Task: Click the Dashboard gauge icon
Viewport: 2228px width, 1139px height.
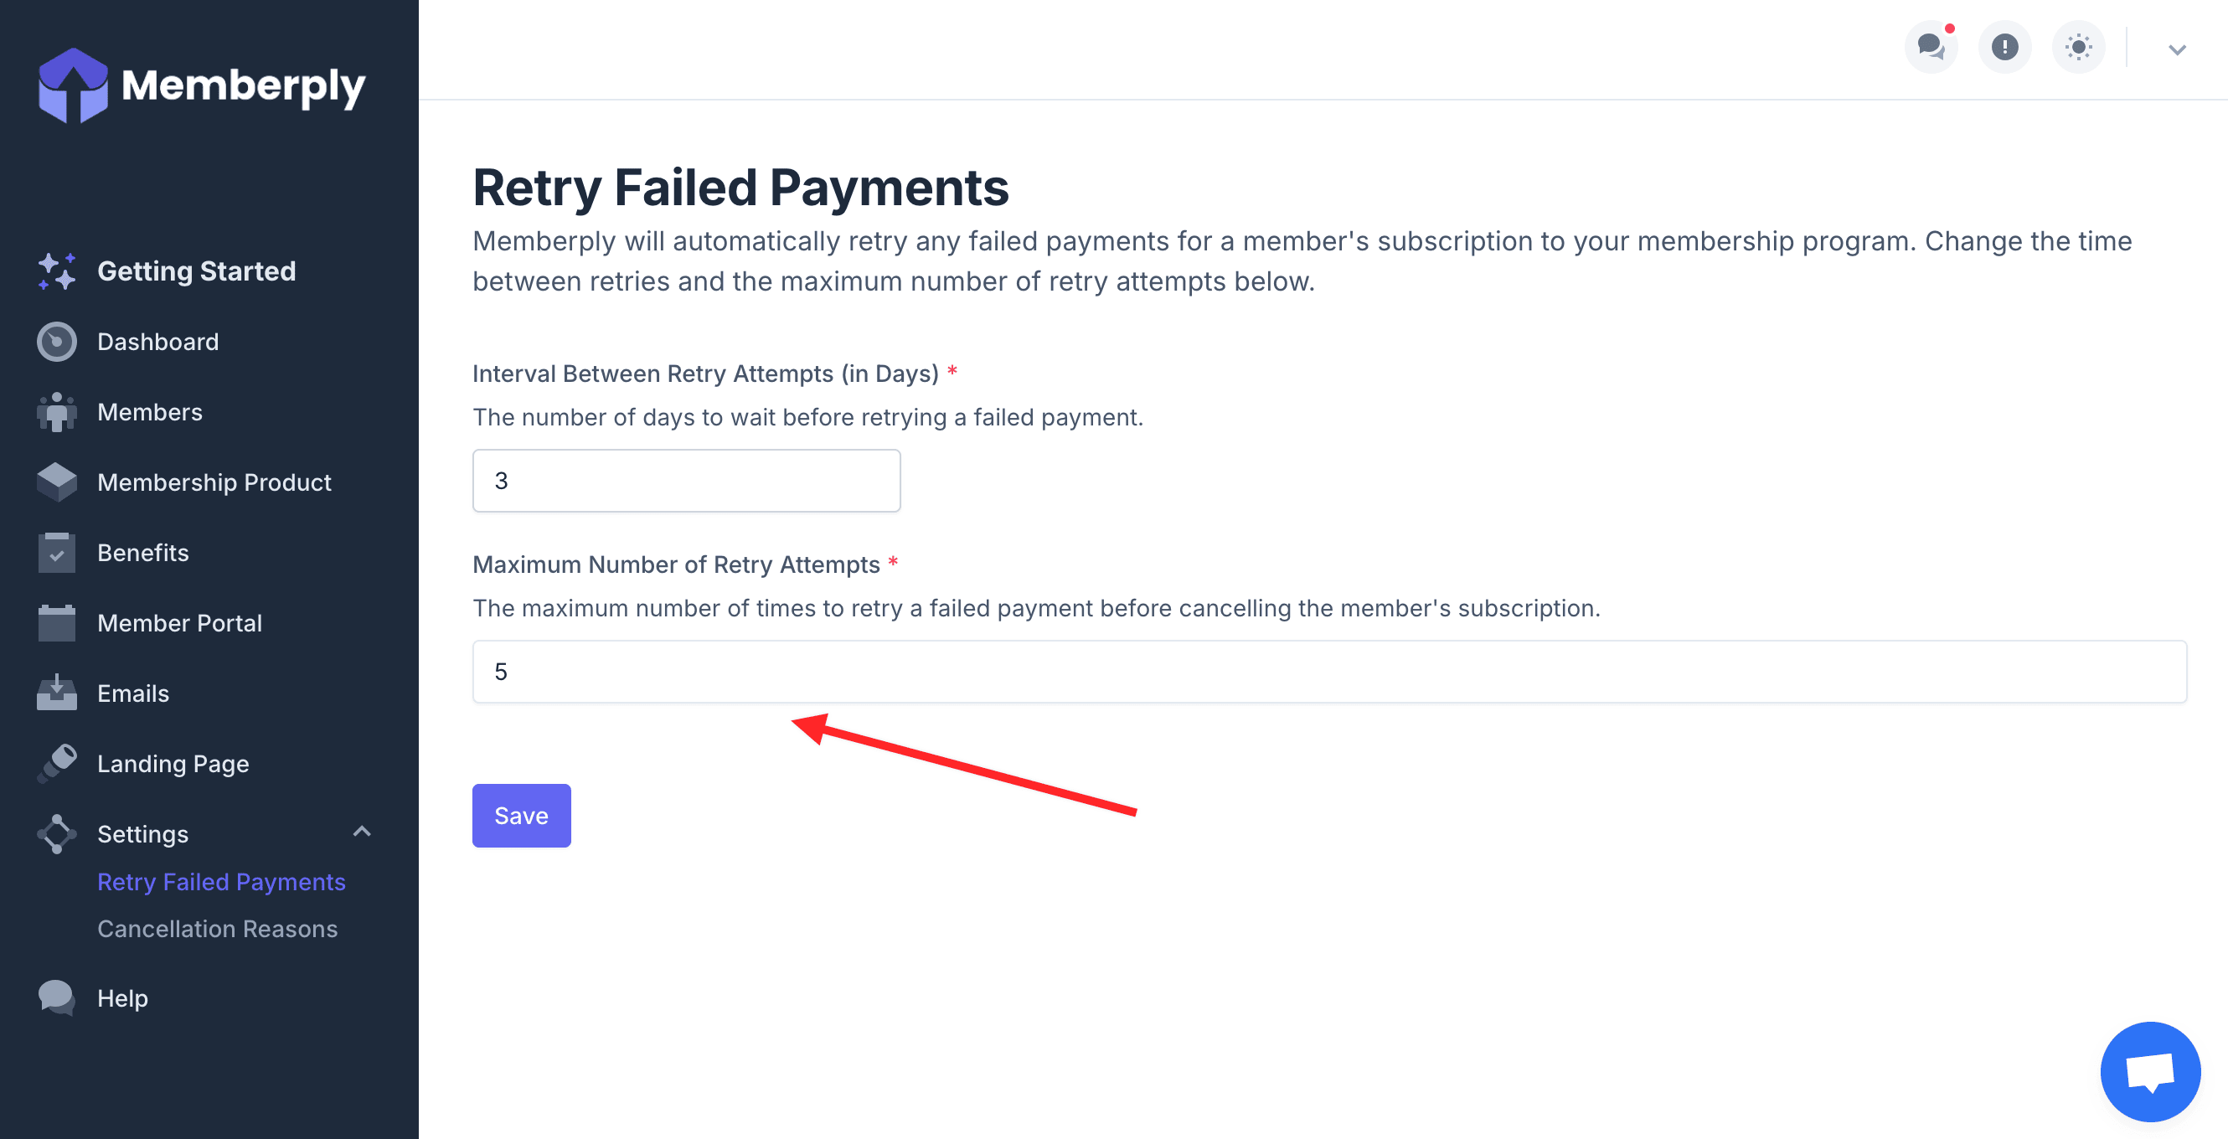Action: click(57, 342)
